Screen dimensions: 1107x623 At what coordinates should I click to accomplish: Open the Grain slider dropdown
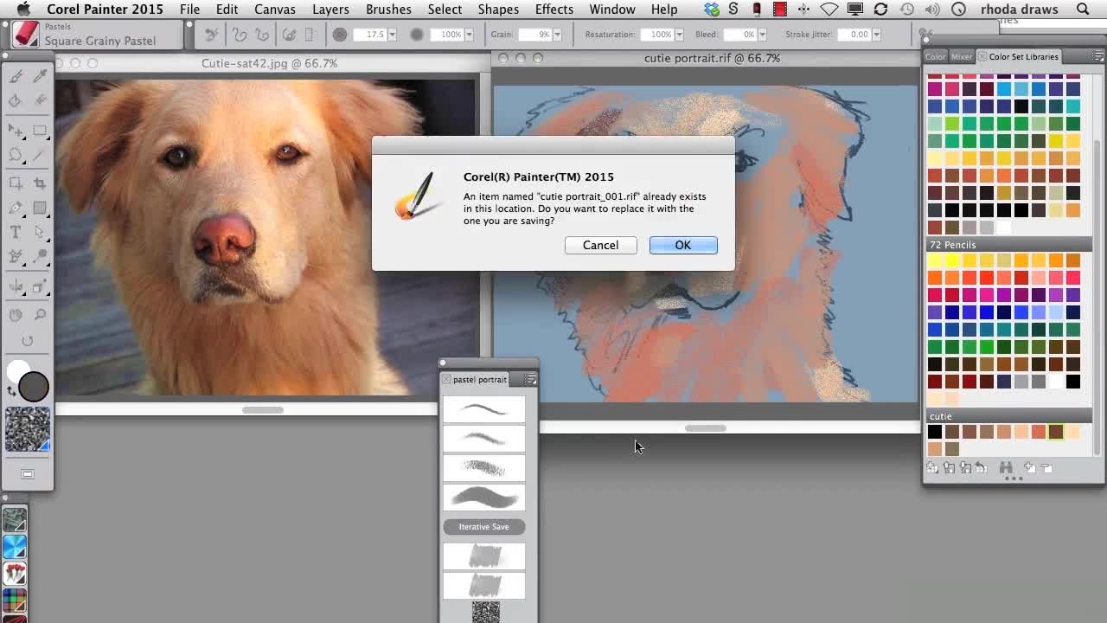[556, 35]
